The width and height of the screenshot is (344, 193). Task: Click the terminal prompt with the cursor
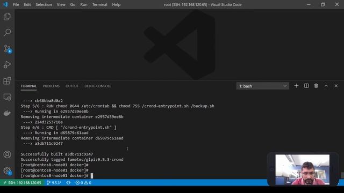57,176
